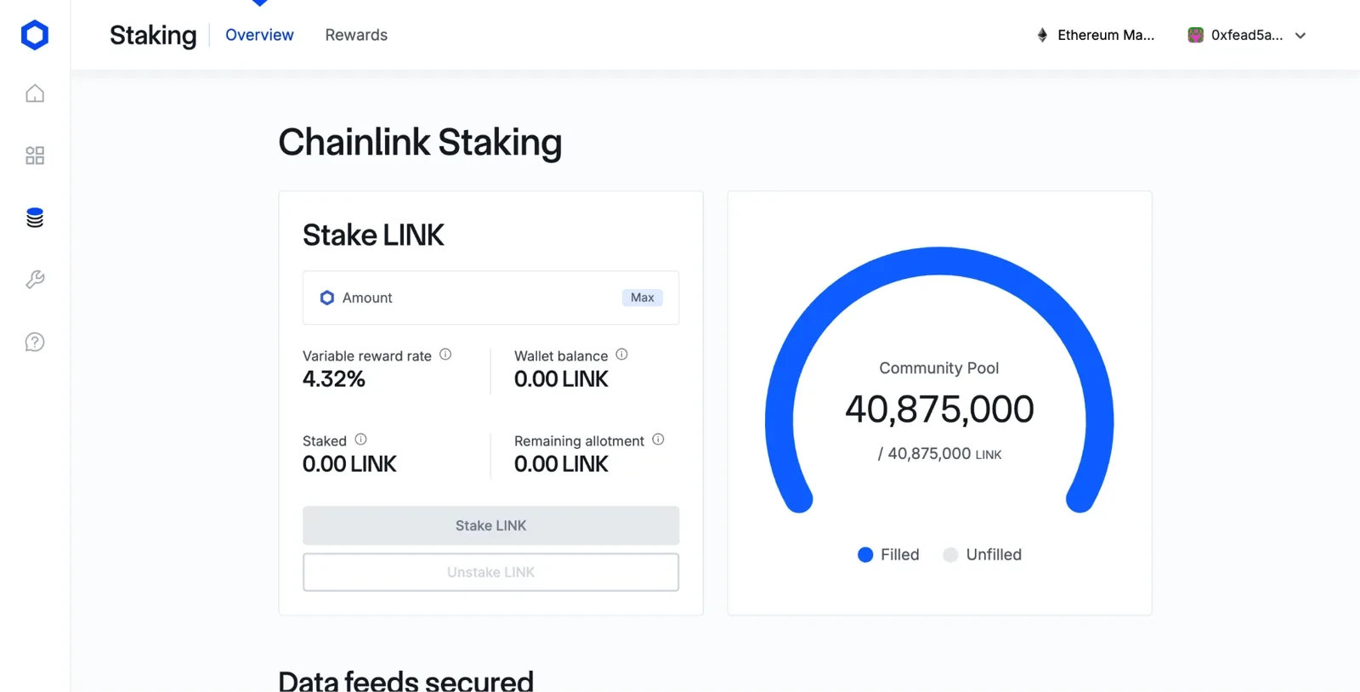This screenshot has width=1360, height=692.
Task: Open the help question-mark sidebar icon
Action: [x=35, y=342]
